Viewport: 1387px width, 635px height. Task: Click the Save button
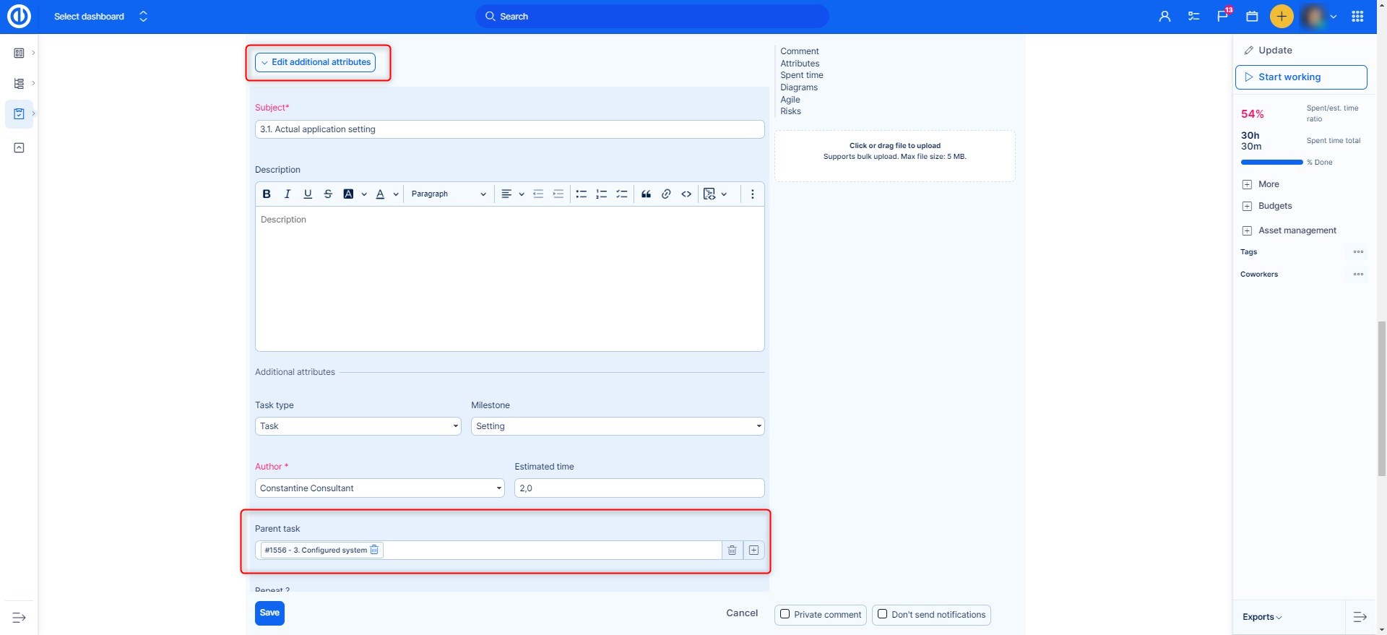[x=269, y=613]
